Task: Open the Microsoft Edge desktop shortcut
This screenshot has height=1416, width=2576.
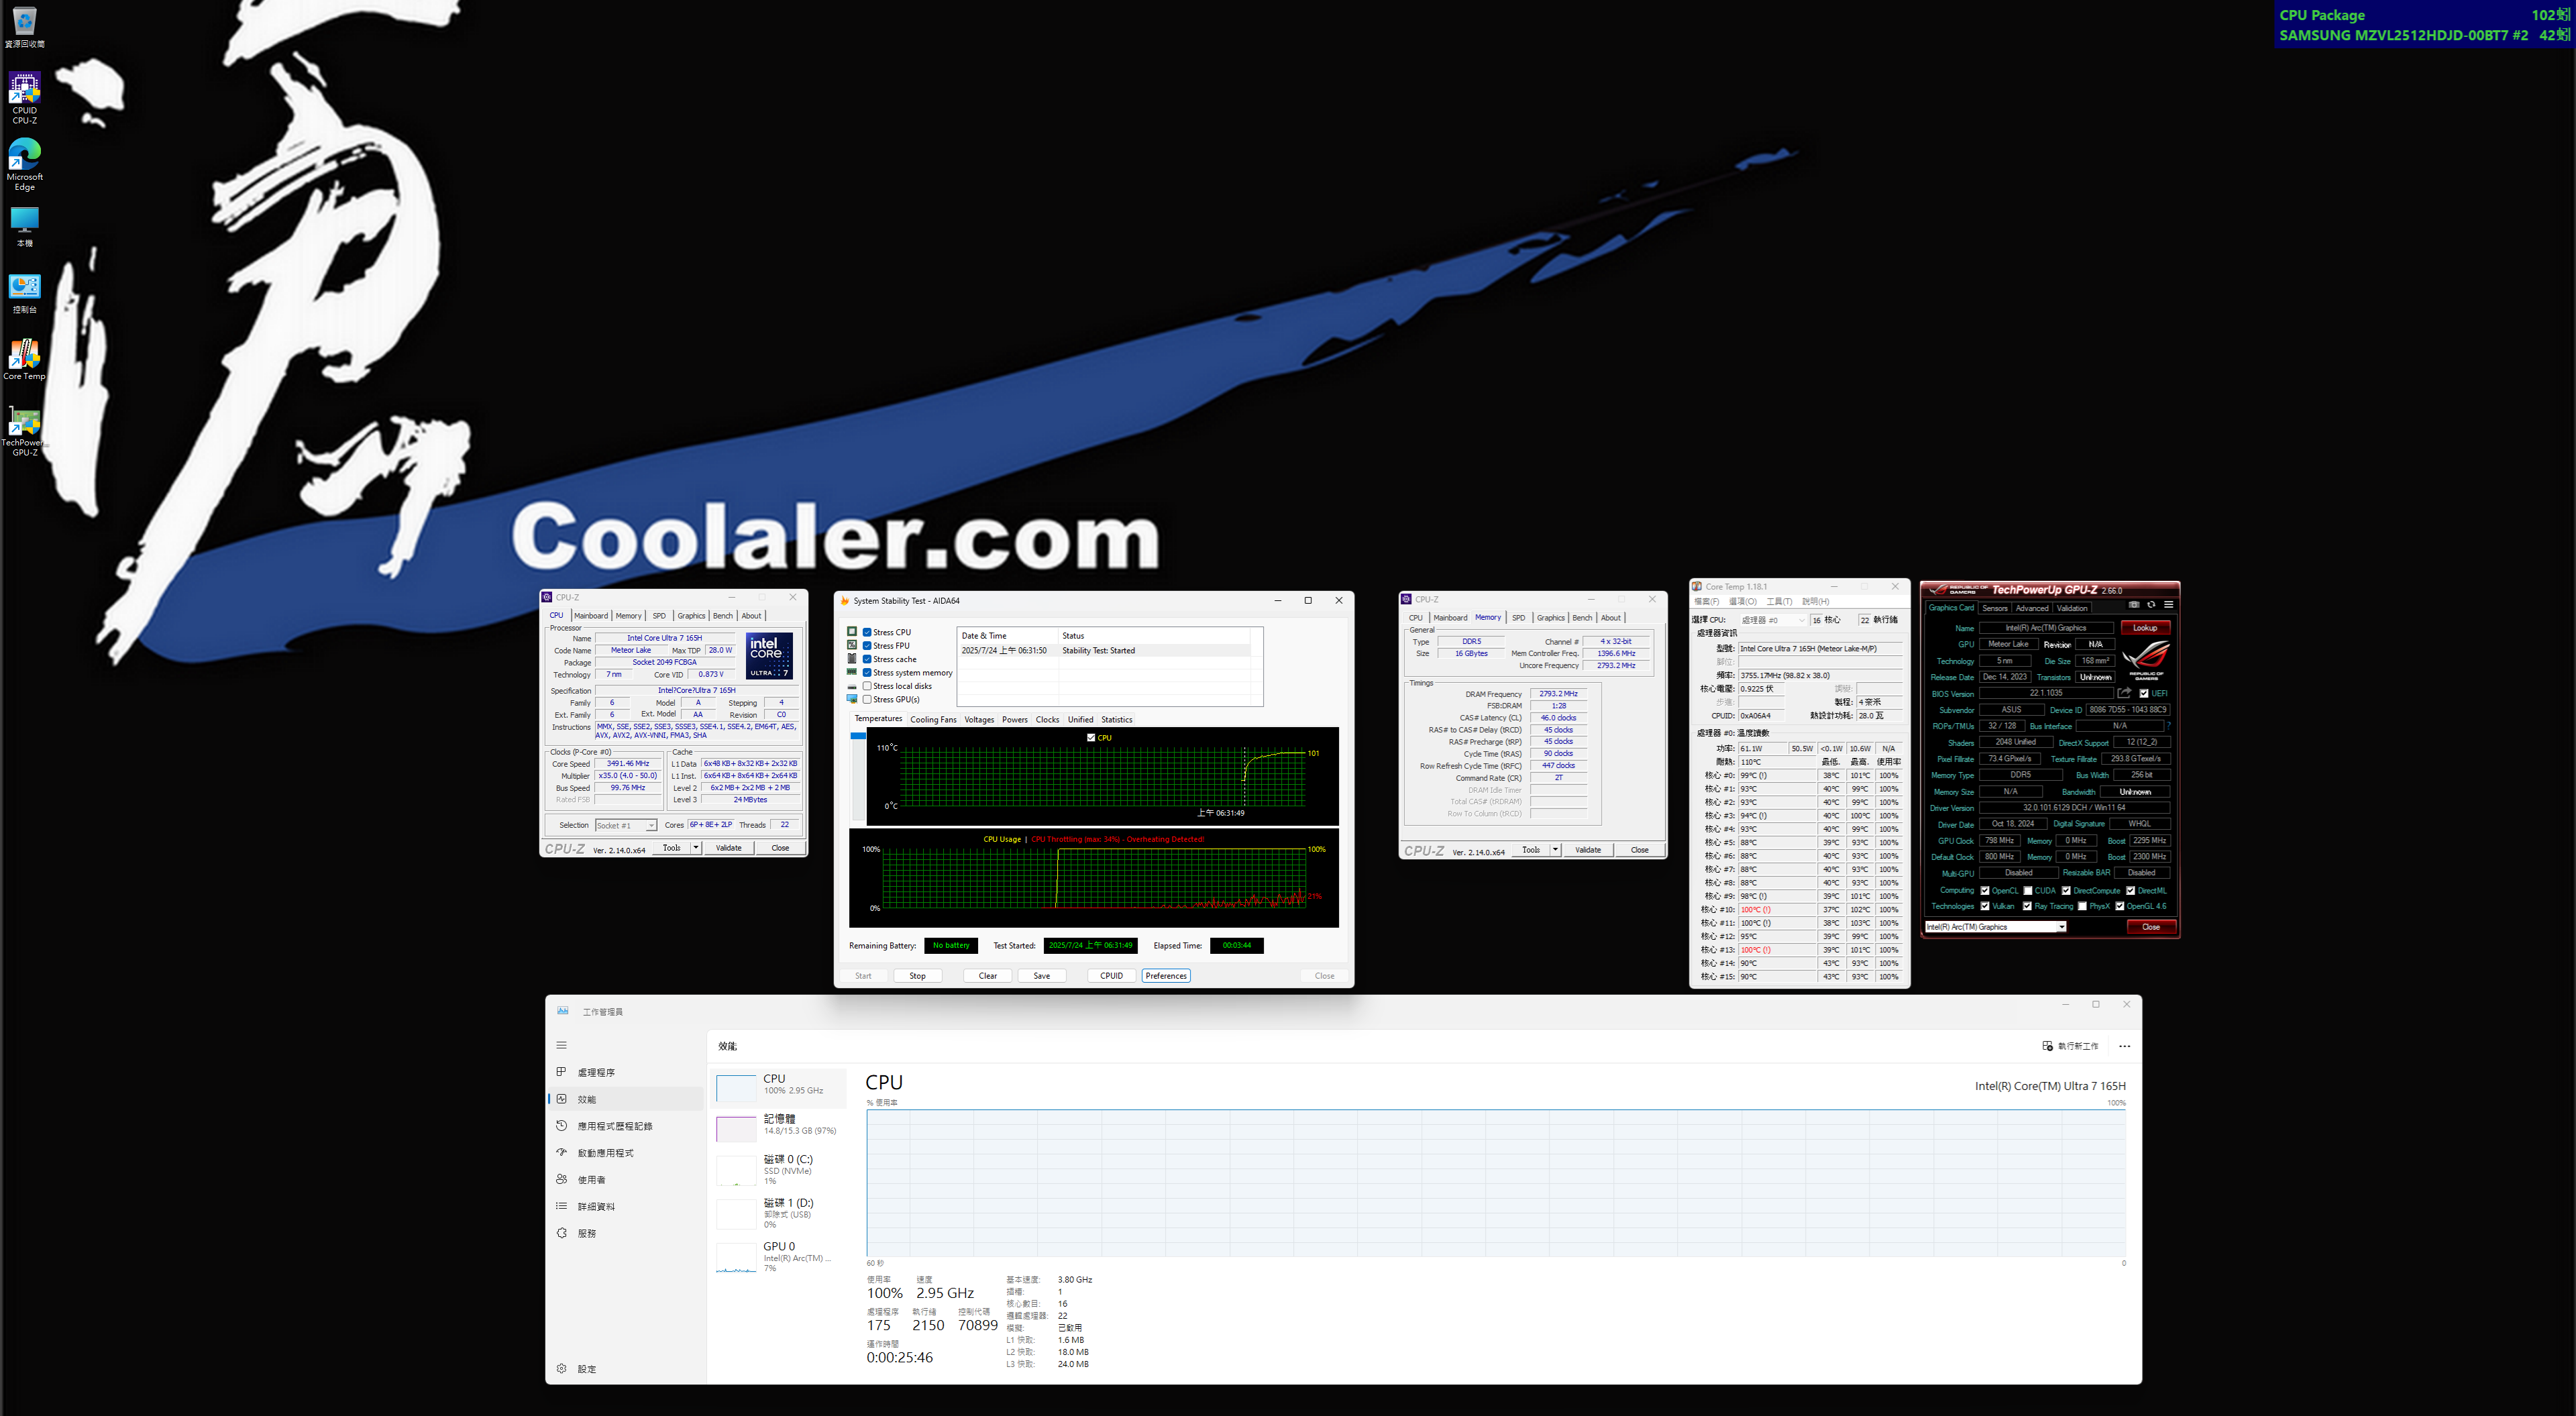Action: (24, 165)
